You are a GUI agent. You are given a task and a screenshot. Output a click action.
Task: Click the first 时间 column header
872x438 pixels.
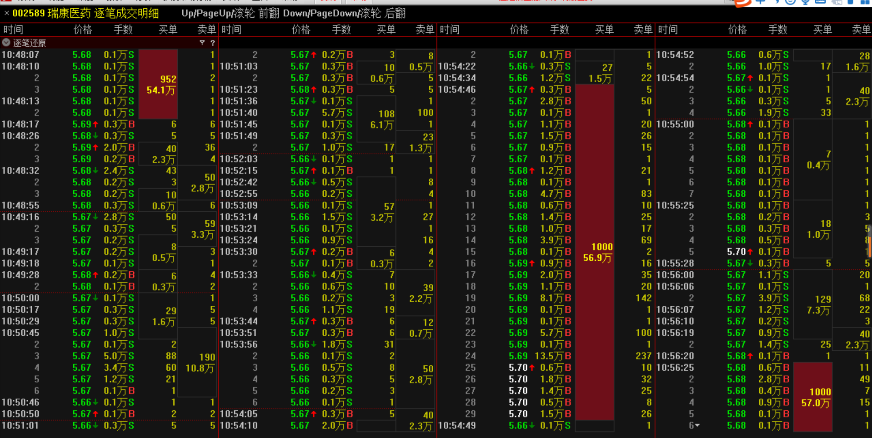(x=14, y=30)
